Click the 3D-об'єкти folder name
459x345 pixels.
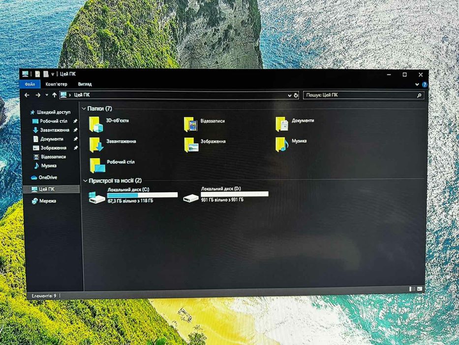[x=118, y=120]
